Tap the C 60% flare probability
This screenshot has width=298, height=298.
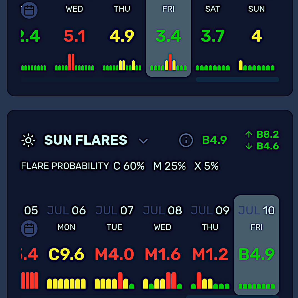point(129,166)
